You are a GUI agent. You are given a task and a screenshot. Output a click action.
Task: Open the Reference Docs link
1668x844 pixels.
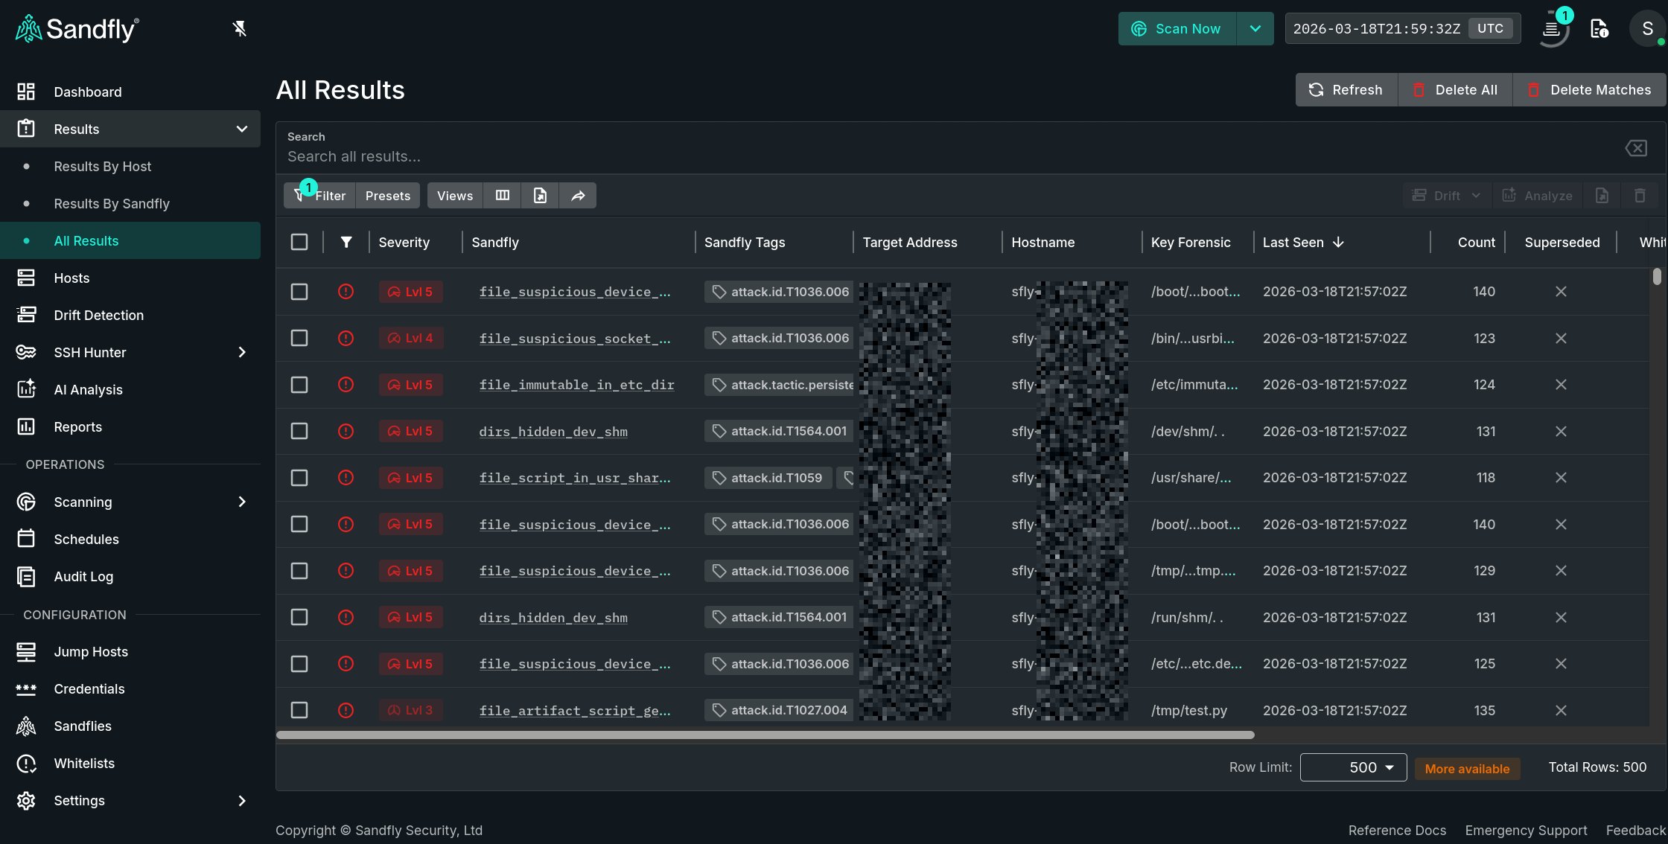click(x=1397, y=830)
